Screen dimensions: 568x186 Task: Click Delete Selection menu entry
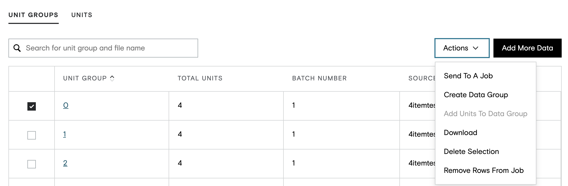pyautogui.click(x=471, y=152)
